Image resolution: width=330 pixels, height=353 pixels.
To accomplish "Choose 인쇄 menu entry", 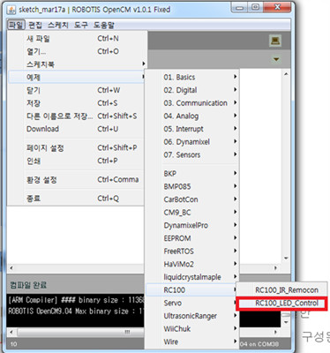I will click(77, 161).
